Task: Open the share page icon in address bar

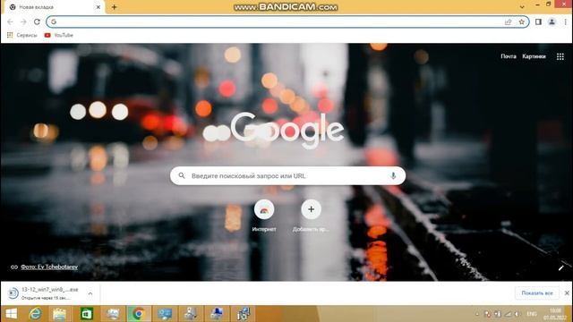Action: 508,21
